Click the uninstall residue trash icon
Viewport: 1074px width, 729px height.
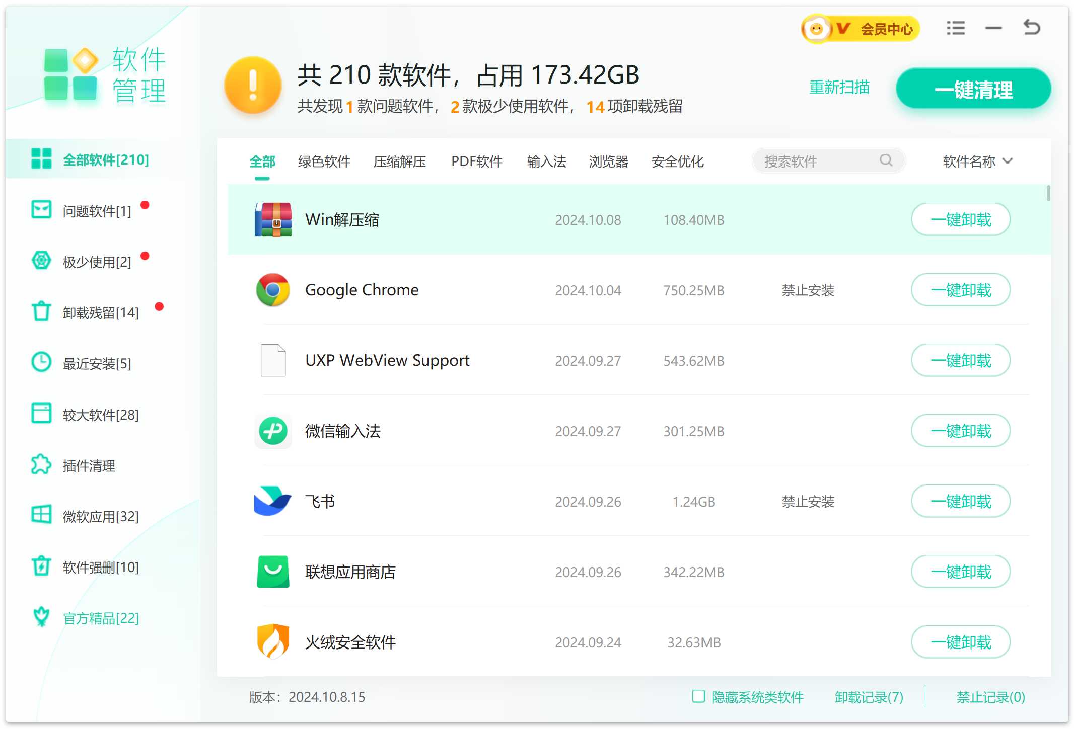coord(41,311)
